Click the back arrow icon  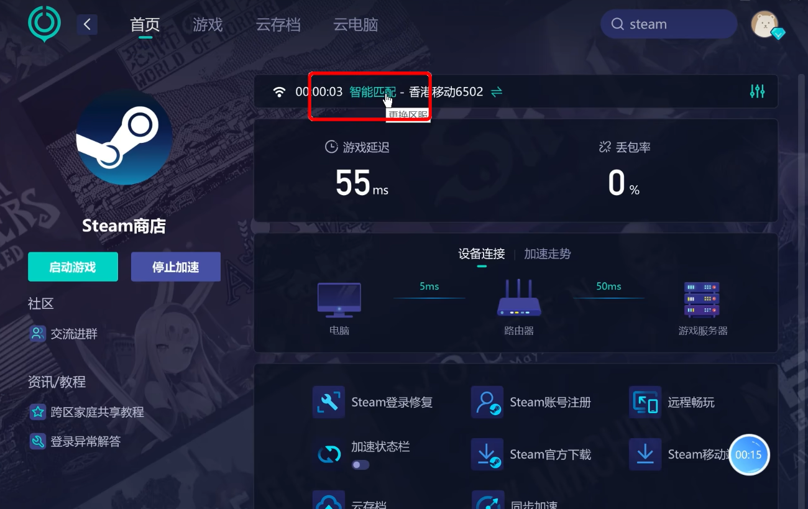click(87, 24)
